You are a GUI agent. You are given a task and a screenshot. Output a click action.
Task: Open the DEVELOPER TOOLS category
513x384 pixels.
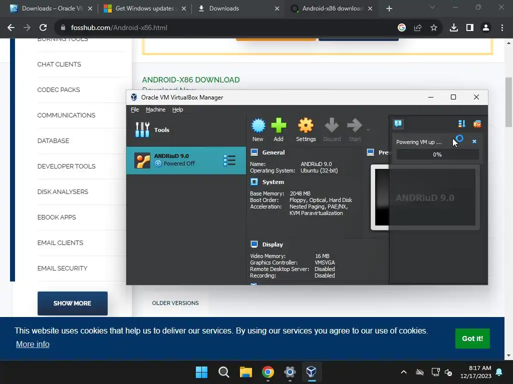tap(67, 166)
